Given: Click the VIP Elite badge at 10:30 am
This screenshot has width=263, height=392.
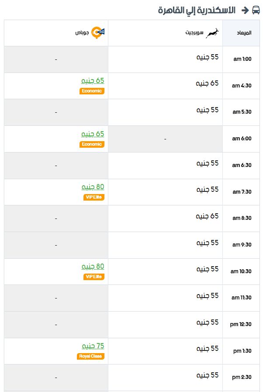Looking at the screenshot, I should click(94, 277).
